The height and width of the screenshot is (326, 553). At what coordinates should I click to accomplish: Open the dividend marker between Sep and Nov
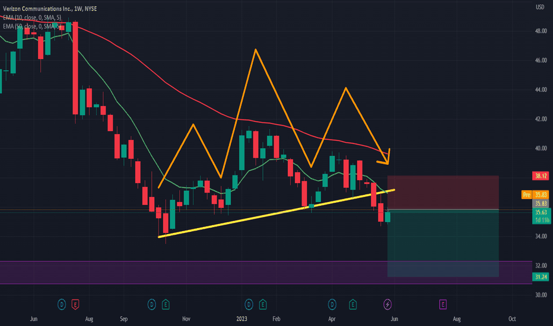[152, 304]
